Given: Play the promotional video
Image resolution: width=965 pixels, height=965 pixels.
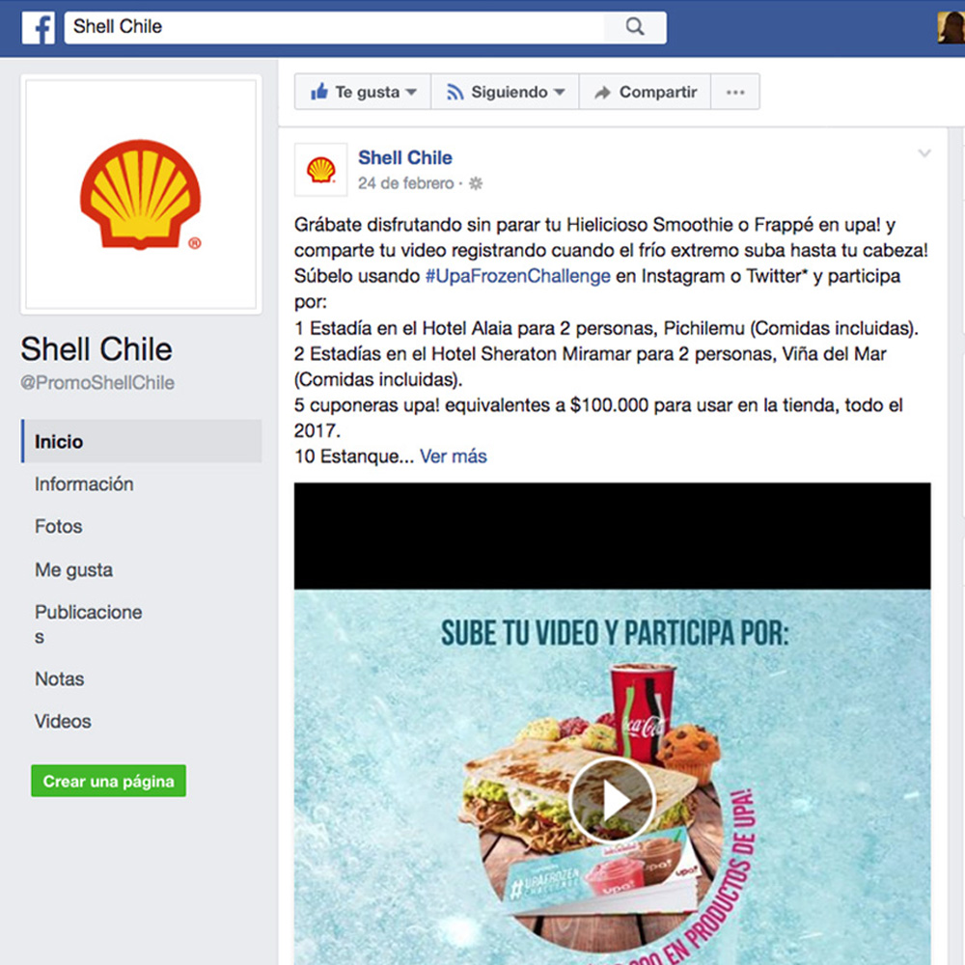Looking at the screenshot, I should pos(612,800).
